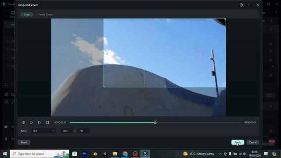Click the taskbar search box
This screenshot has height=158, width=281.
40,154
